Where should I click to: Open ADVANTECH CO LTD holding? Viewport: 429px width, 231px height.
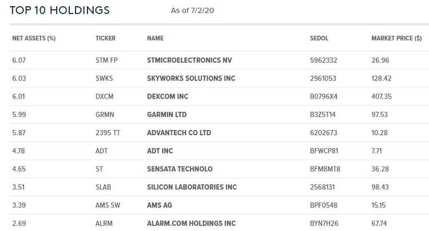pos(179,133)
